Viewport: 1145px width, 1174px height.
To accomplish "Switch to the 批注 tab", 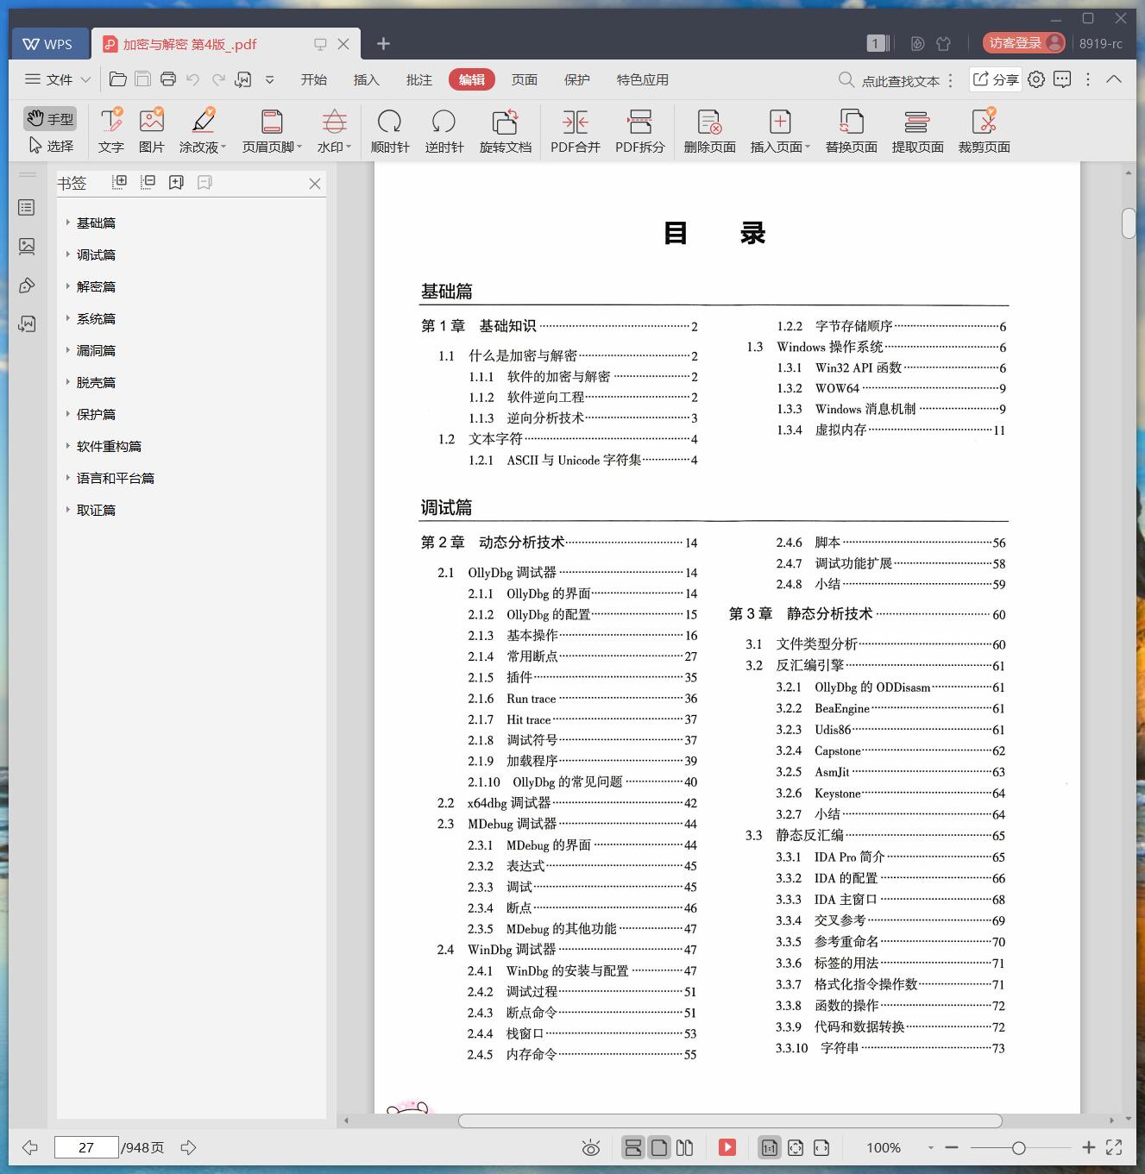I will (418, 79).
